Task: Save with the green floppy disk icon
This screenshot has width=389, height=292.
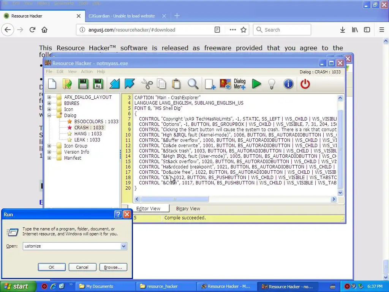Action: click(x=83, y=84)
